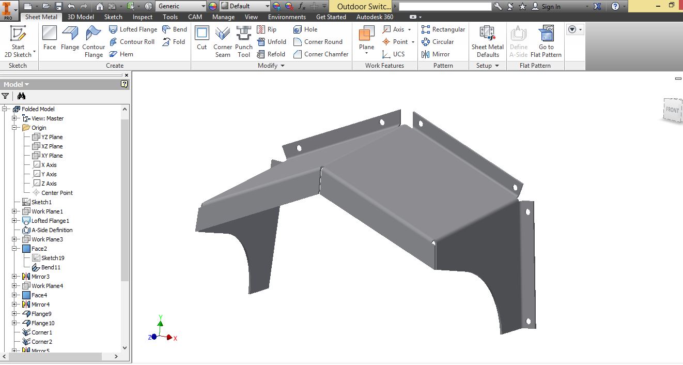
Task: Click the Sign In button
Action: 547,6
